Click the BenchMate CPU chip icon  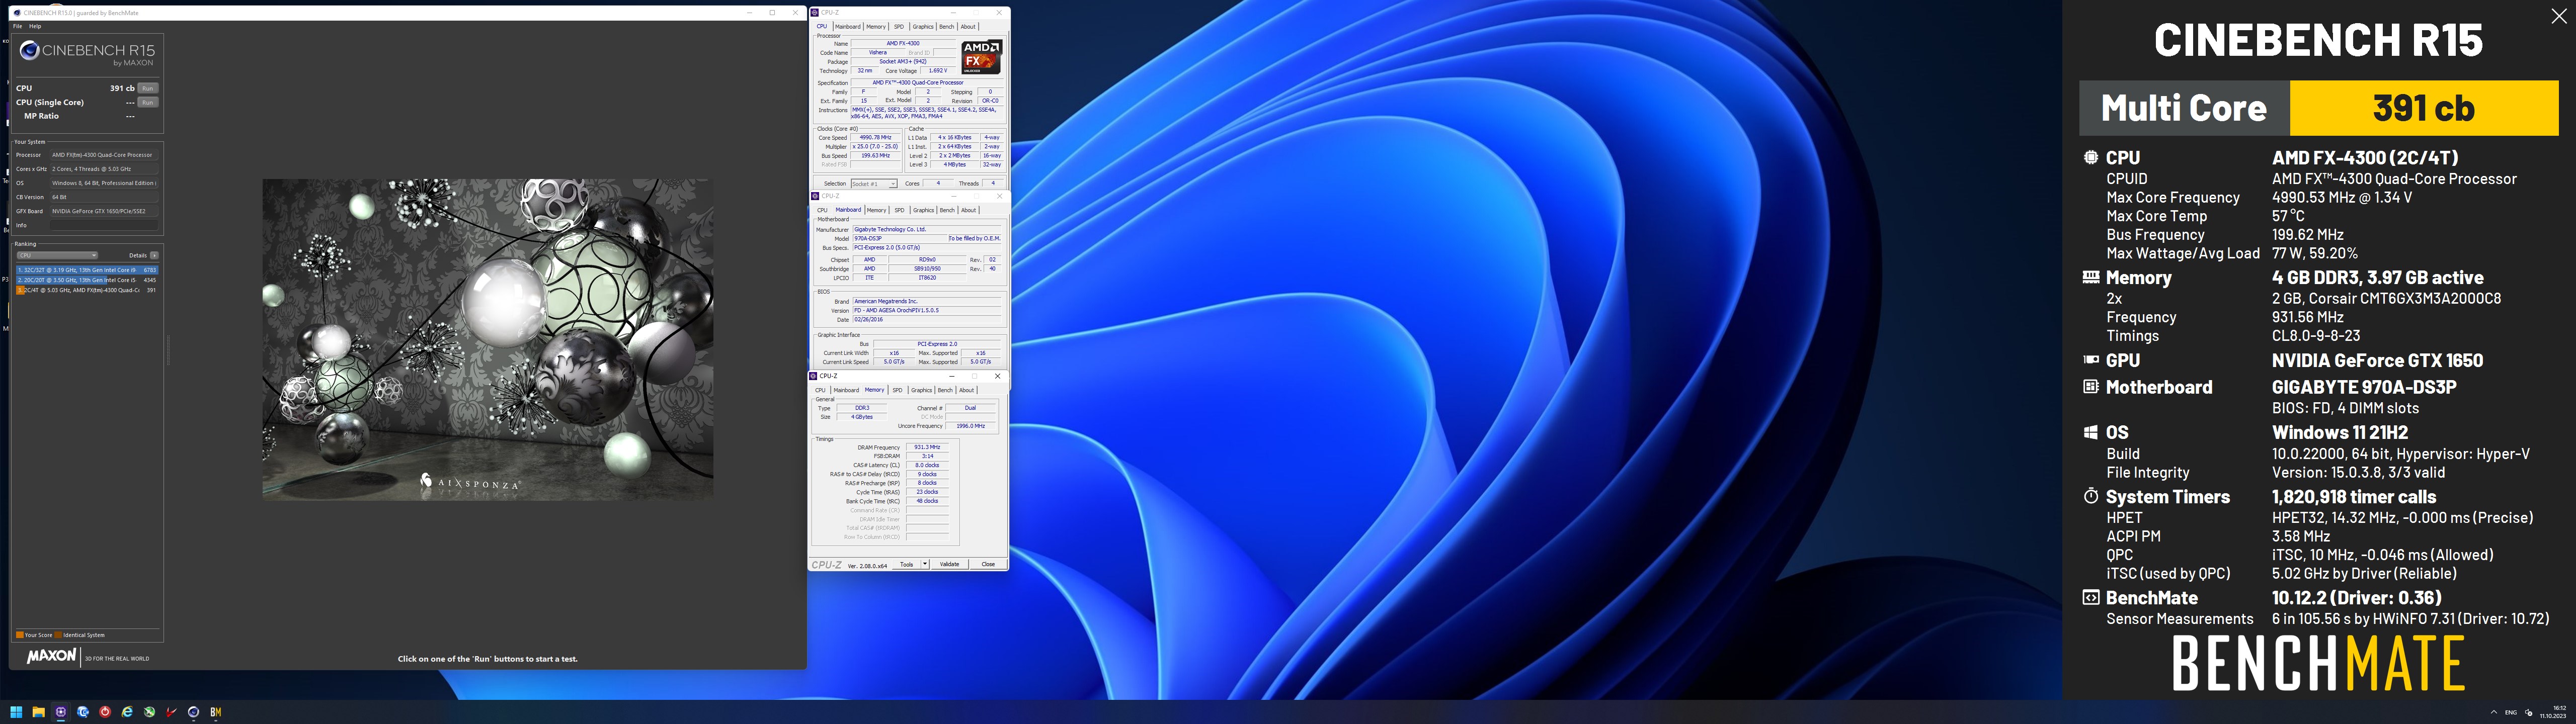point(2090,157)
